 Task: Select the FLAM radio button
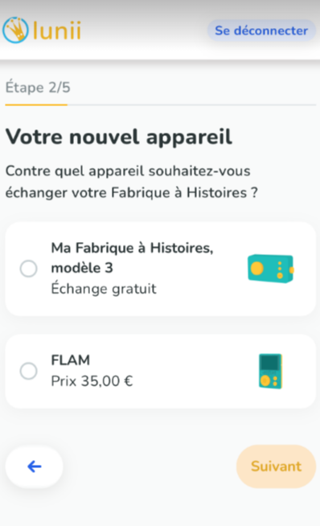click(28, 371)
